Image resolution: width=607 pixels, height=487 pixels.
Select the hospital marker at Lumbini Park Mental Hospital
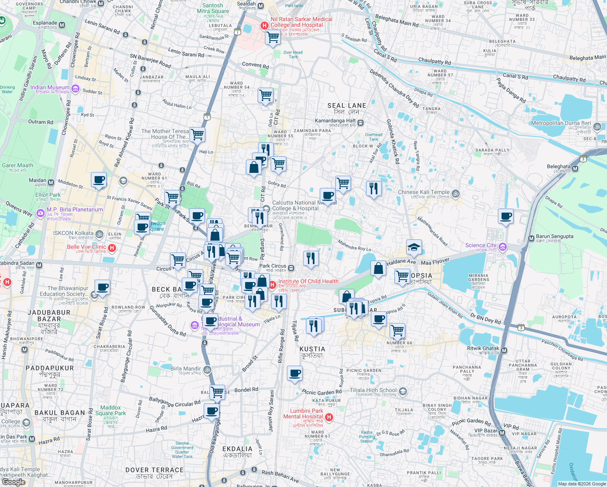[x=329, y=416]
